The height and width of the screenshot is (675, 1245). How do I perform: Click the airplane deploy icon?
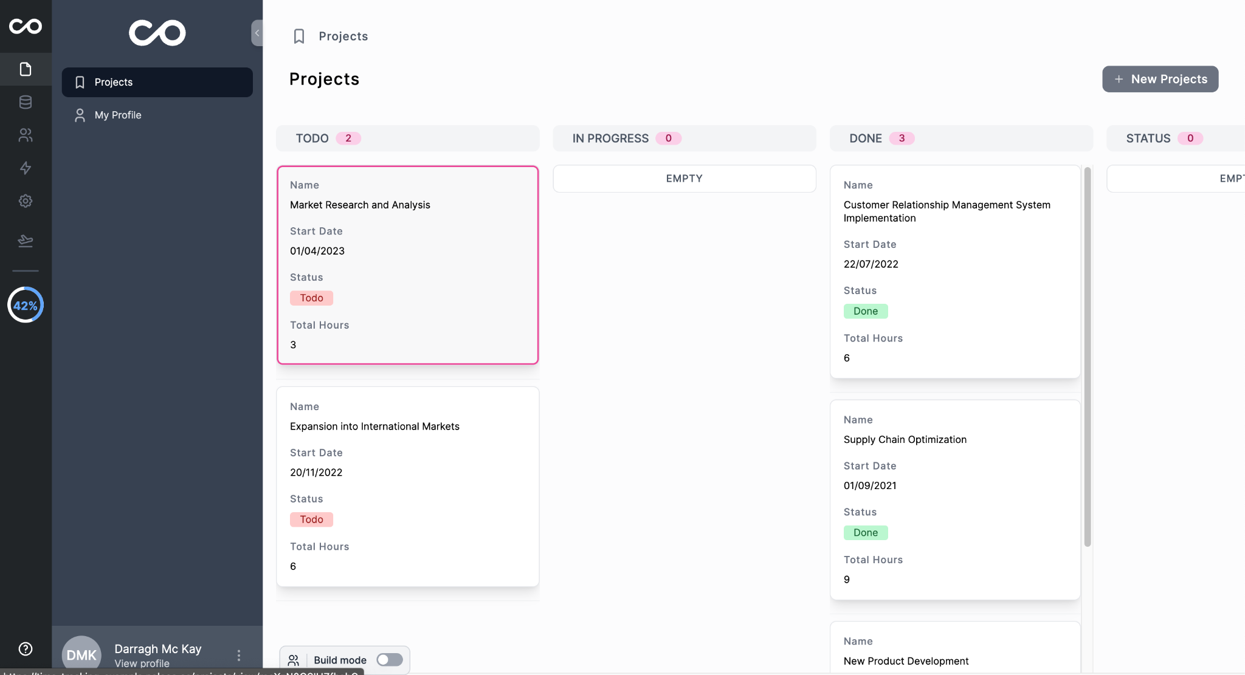point(26,241)
